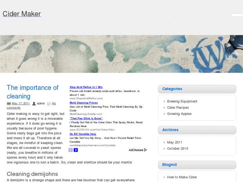This screenshot has width=243, height=182.
Task: Go to previous ads with left arrow
Action: point(71,150)
